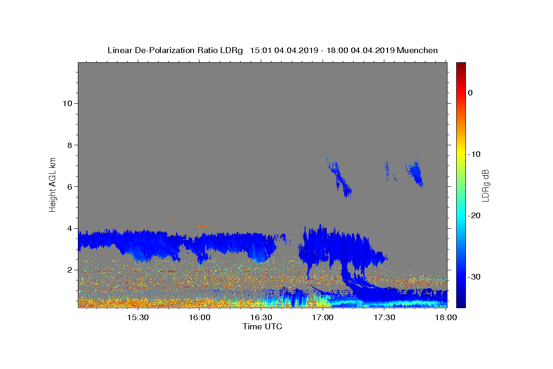
Task: Click the colorbar tick label -20
Action: [x=474, y=215]
